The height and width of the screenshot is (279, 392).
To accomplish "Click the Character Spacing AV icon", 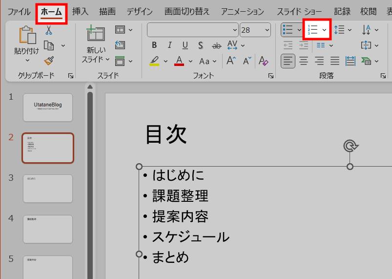I will click(x=232, y=45).
